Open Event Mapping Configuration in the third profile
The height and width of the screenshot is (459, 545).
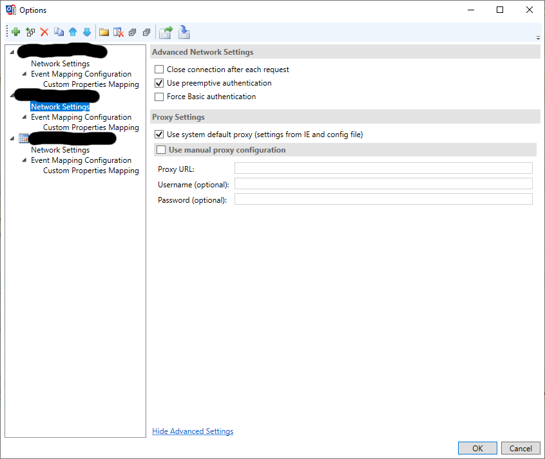pos(81,160)
